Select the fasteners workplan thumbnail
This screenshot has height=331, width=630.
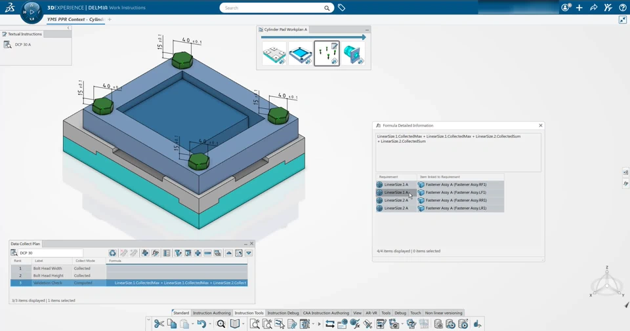click(327, 53)
